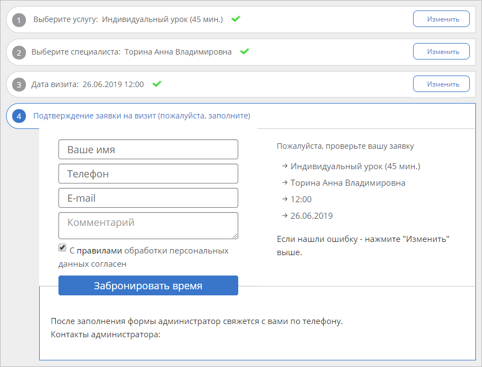Select the E-mail input field
This screenshot has height=367, width=482.
coord(148,198)
